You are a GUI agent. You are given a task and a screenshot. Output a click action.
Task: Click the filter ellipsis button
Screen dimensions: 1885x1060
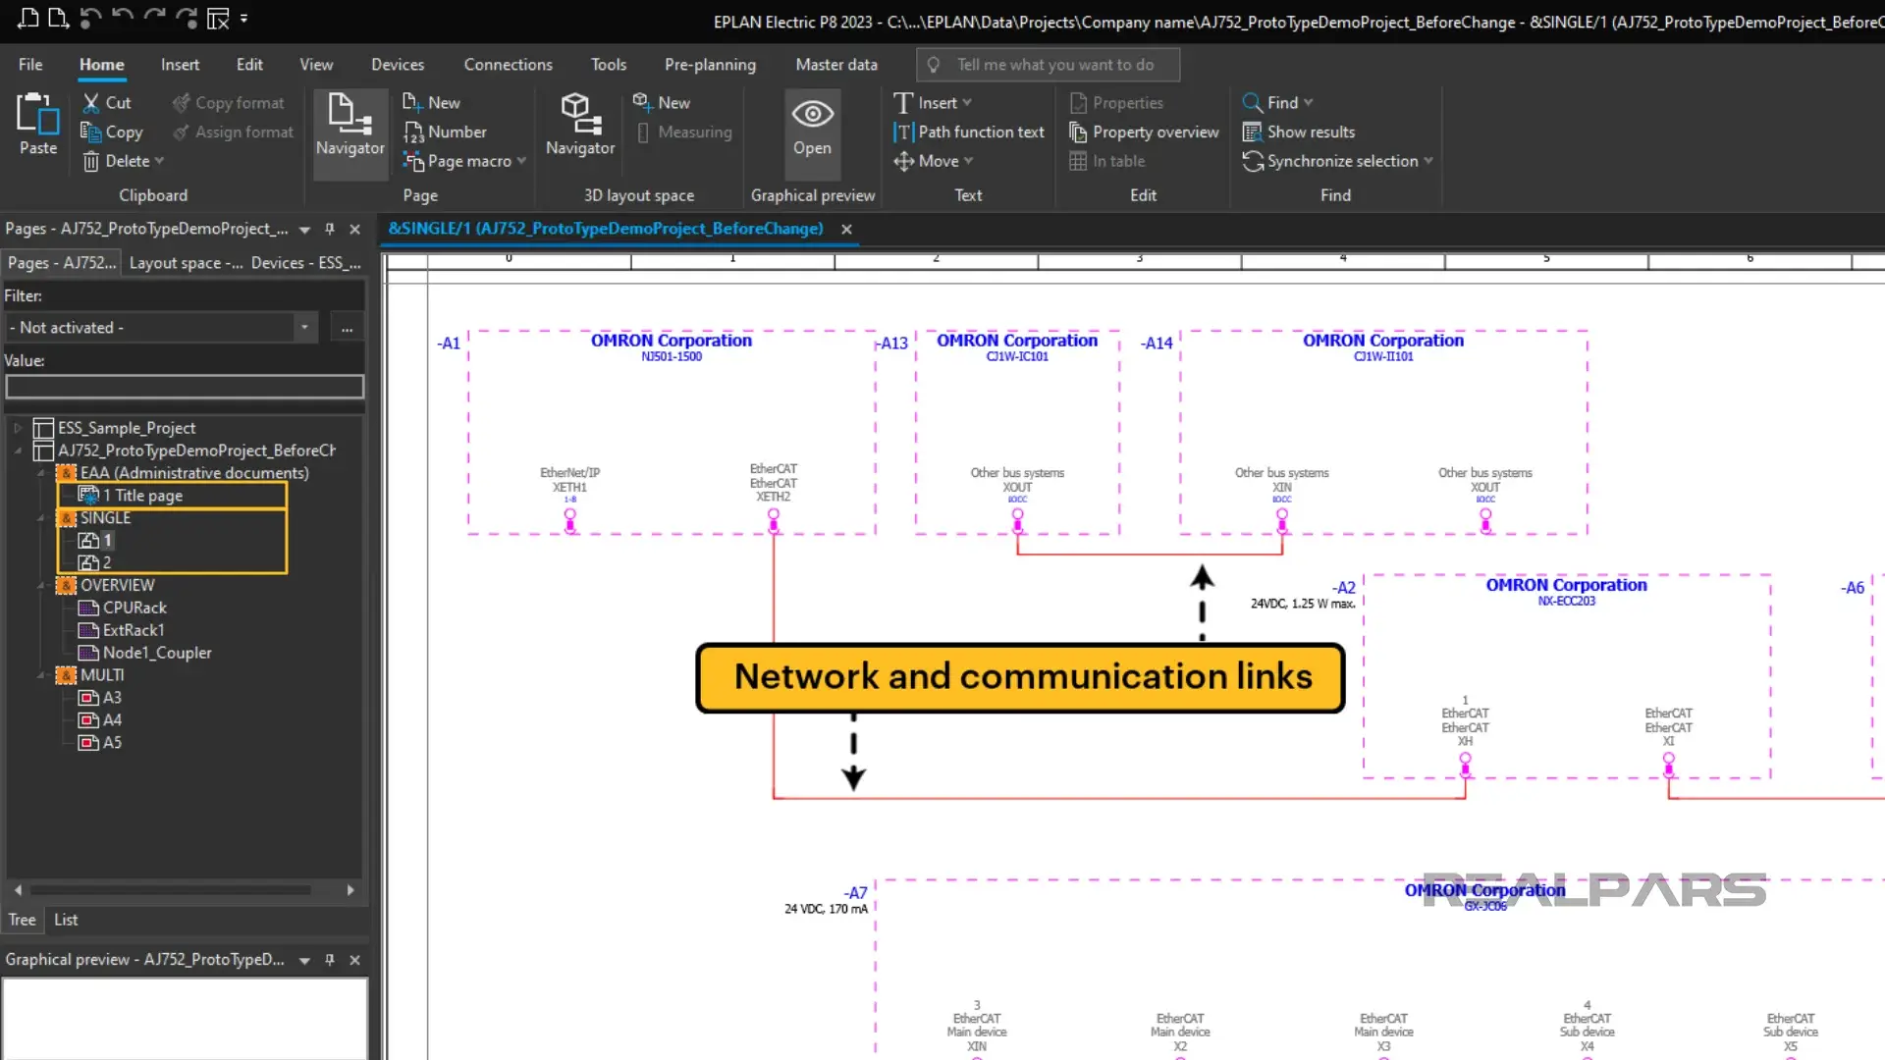(347, 328)
